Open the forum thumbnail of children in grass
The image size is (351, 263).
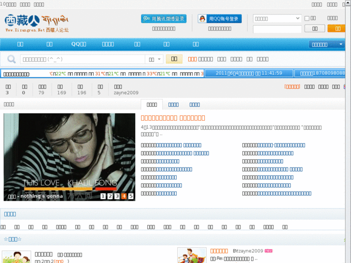coord(16,257)
